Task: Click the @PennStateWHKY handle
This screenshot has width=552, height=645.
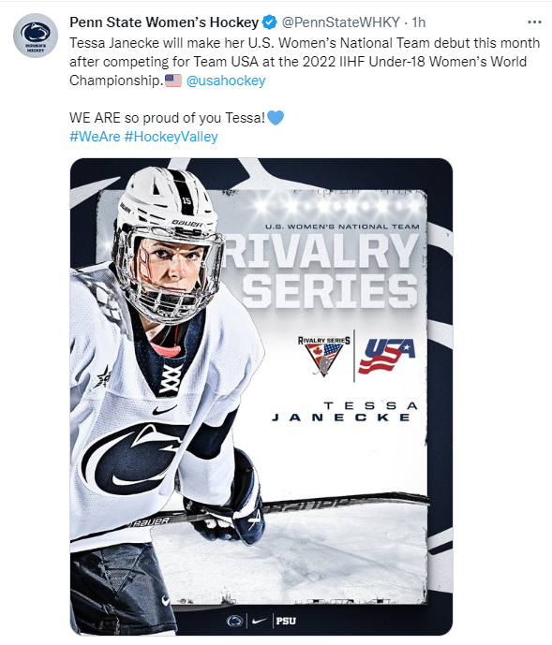Action: pyautogui.click(x=341, y=22)
